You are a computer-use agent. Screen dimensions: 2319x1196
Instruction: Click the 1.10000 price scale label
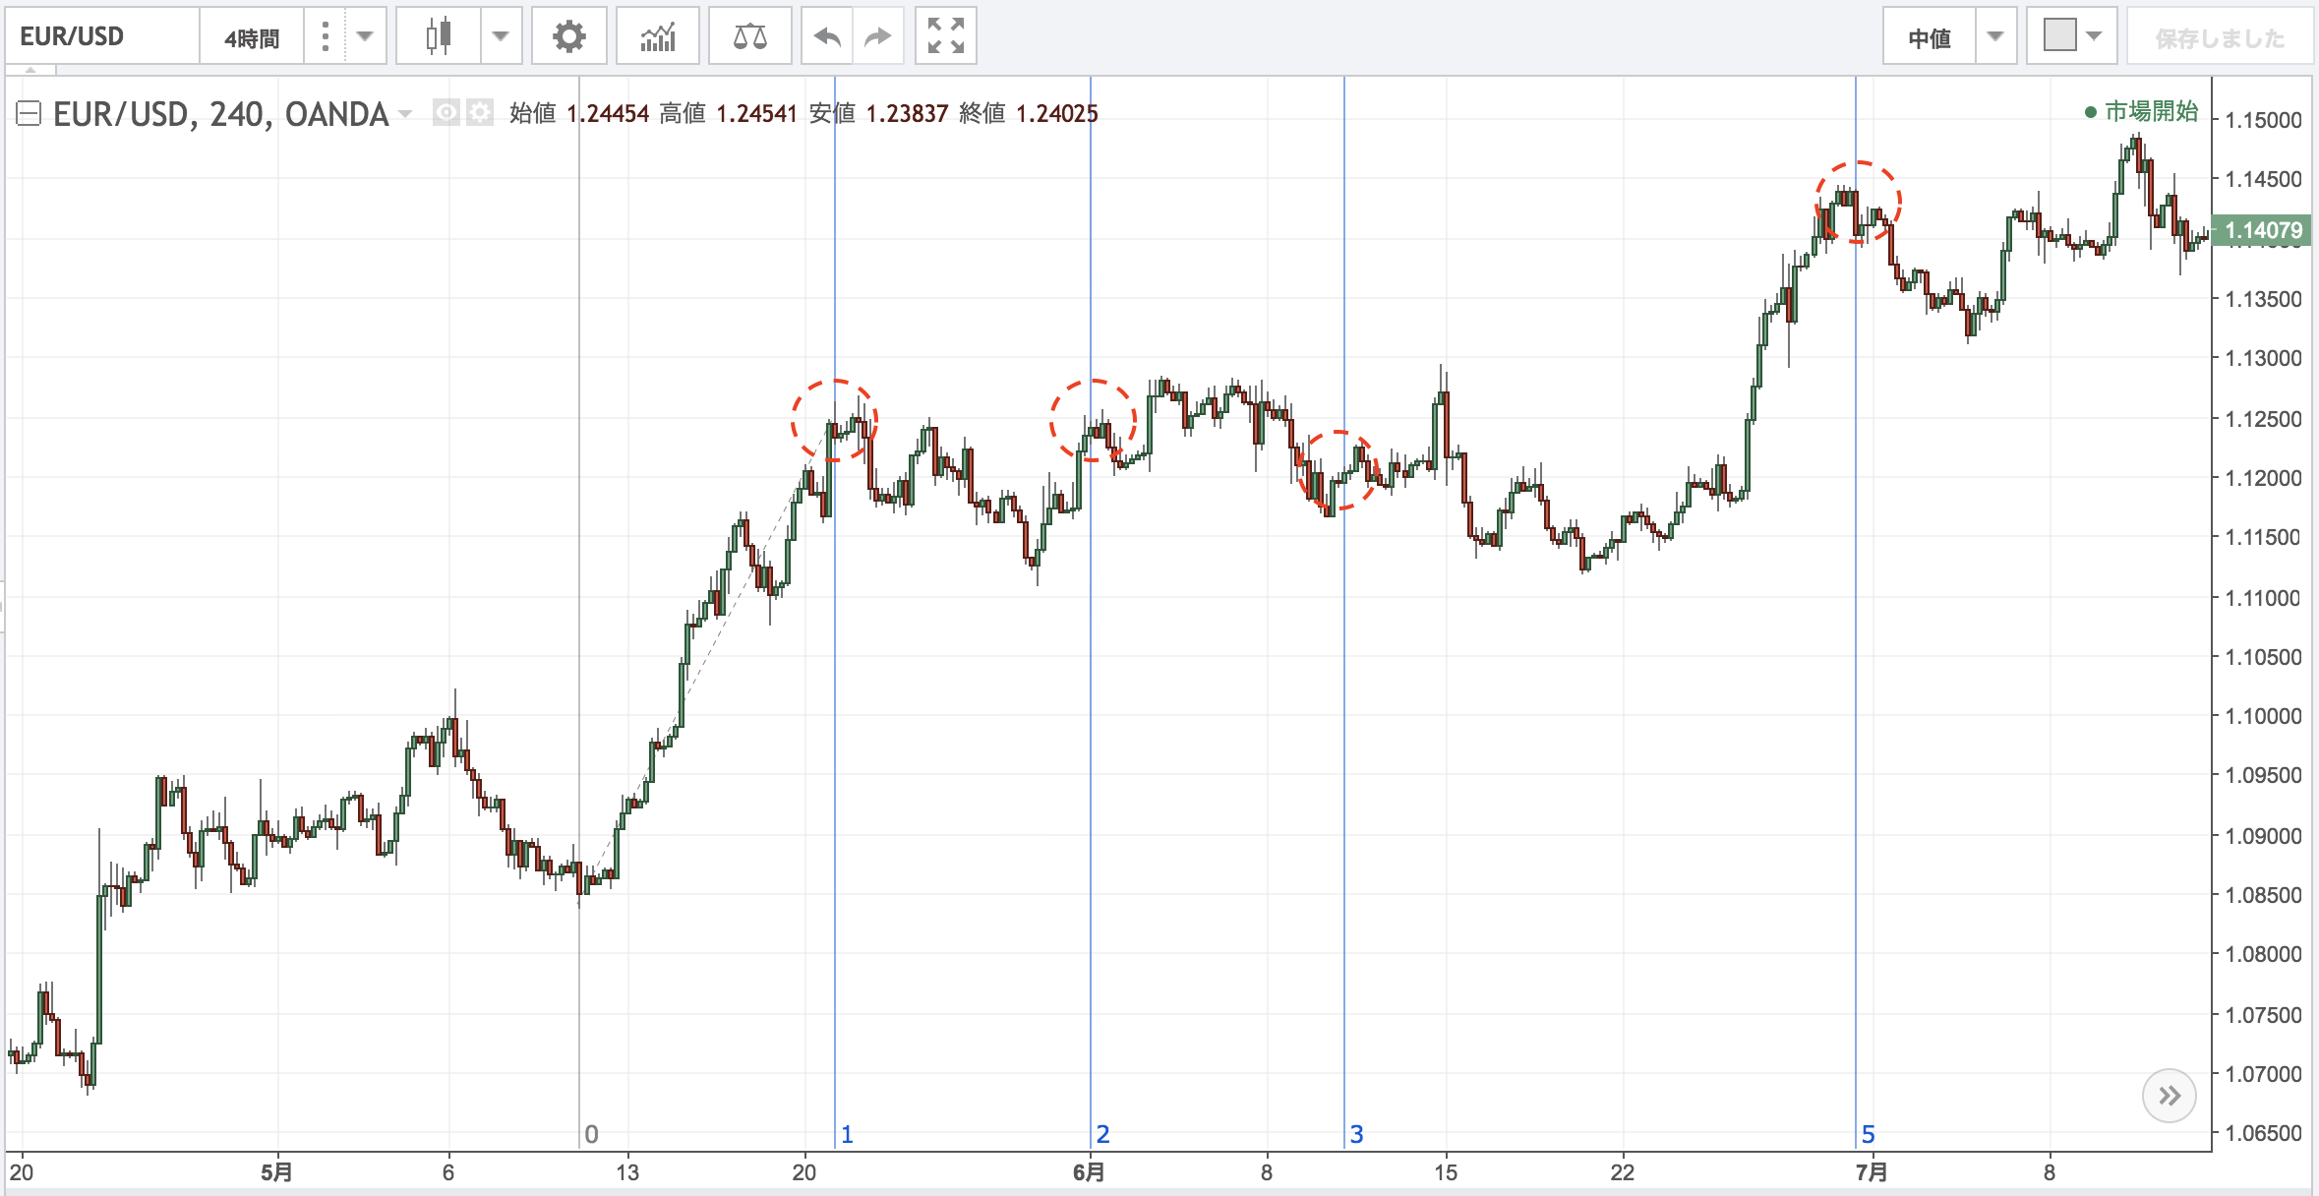[x=2263, y=716]
